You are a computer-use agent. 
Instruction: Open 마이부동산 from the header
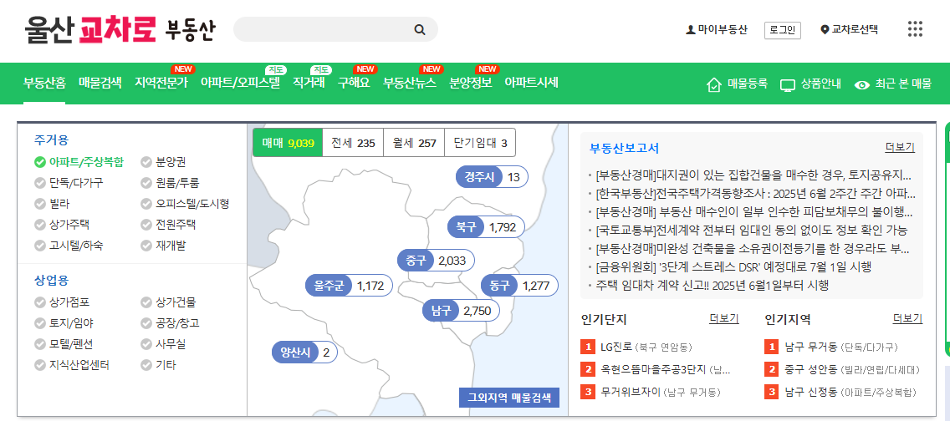tap(716, 29)
